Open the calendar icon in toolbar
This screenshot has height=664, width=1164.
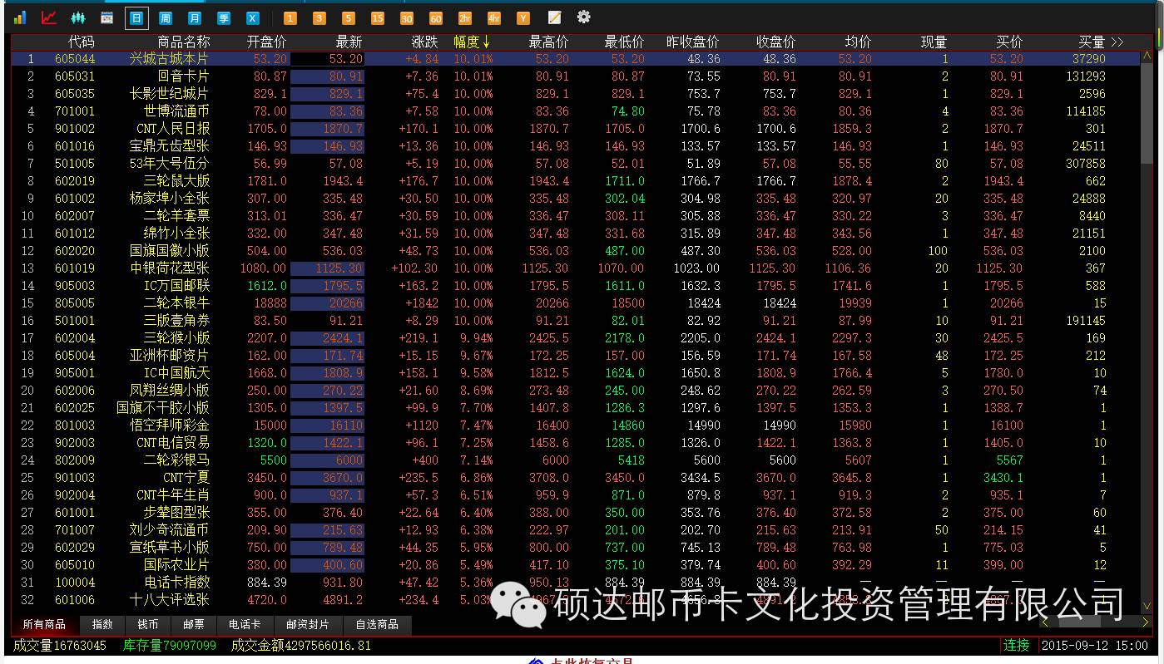point(106,17)
